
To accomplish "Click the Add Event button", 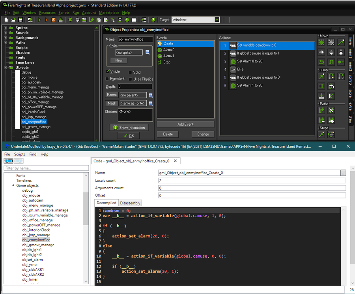I will [185, 124].
